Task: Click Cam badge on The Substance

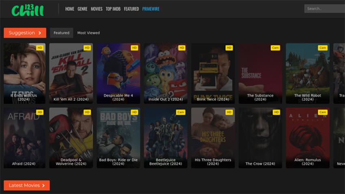Action: coord(275,48)
